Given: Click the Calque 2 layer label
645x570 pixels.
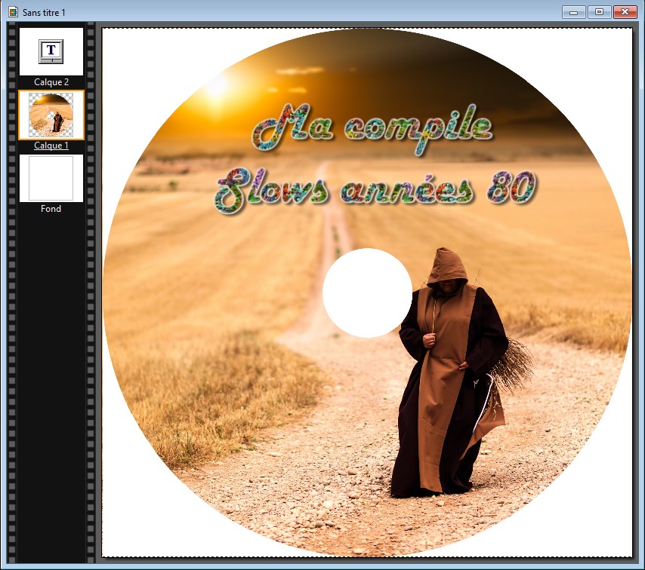Looking at the screenshot, I should click(51, 81).
